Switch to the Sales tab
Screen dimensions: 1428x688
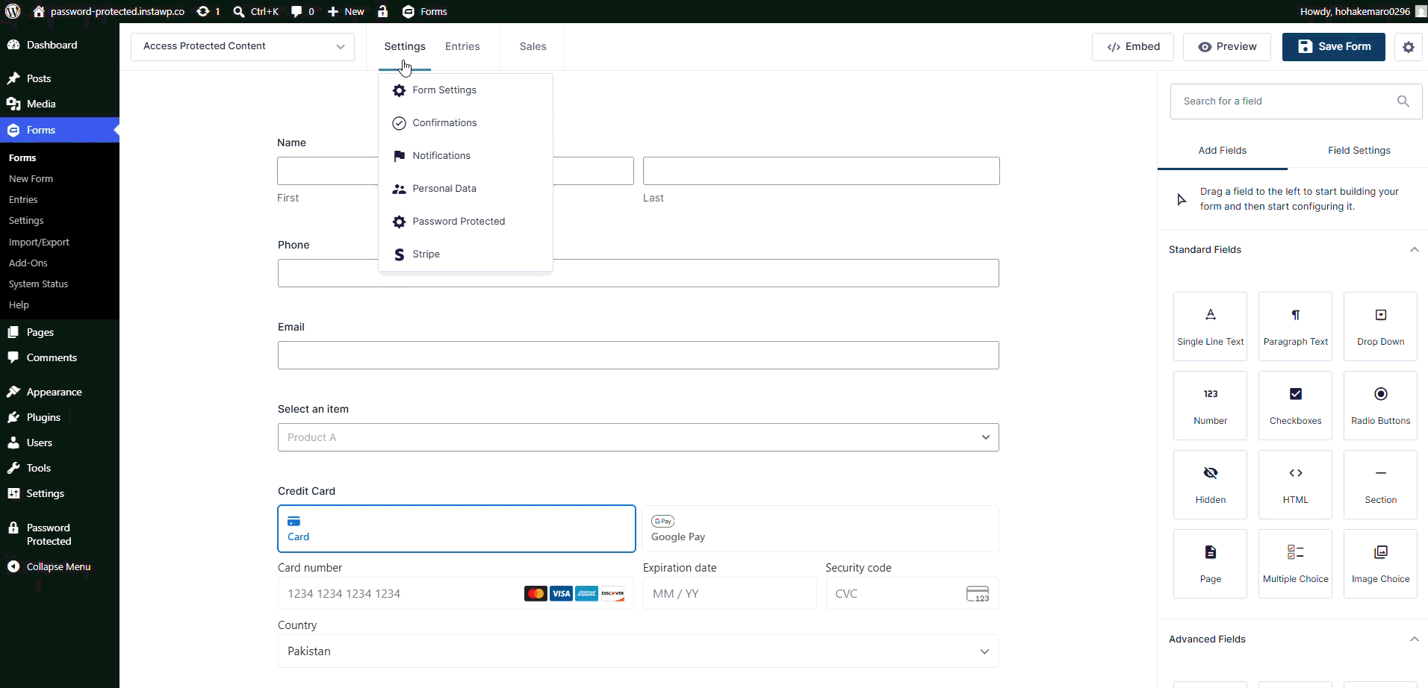click(x=533, y=46)
